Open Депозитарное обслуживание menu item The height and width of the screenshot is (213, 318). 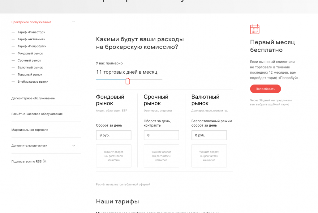33,98
